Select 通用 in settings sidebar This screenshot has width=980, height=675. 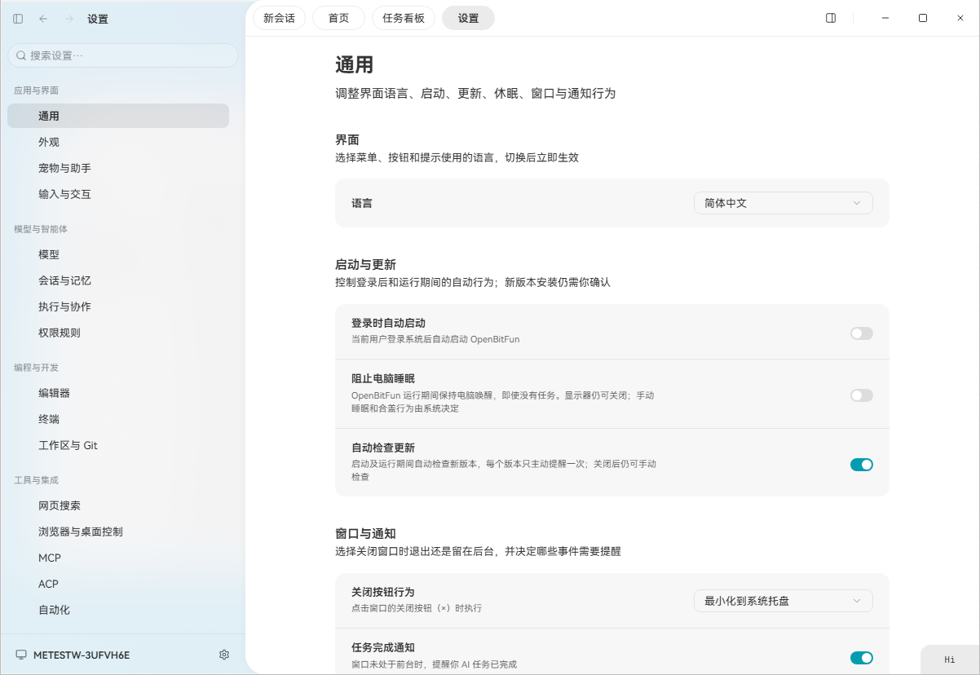118,116
